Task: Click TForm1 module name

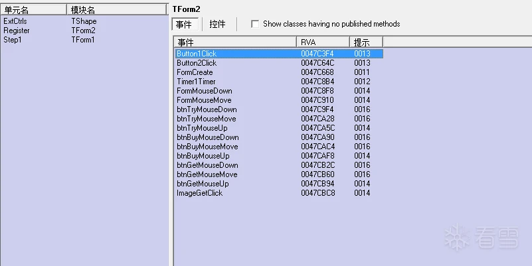Action: (x=83, y=40)
